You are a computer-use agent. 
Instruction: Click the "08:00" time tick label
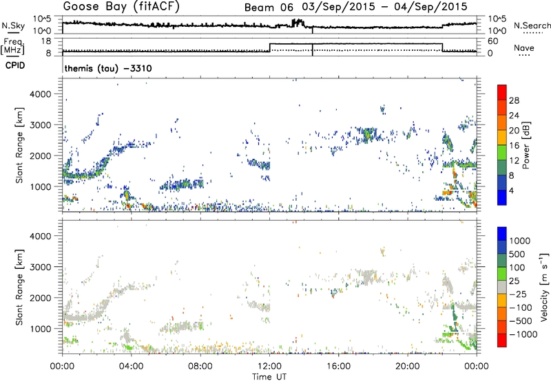point(200,367)
